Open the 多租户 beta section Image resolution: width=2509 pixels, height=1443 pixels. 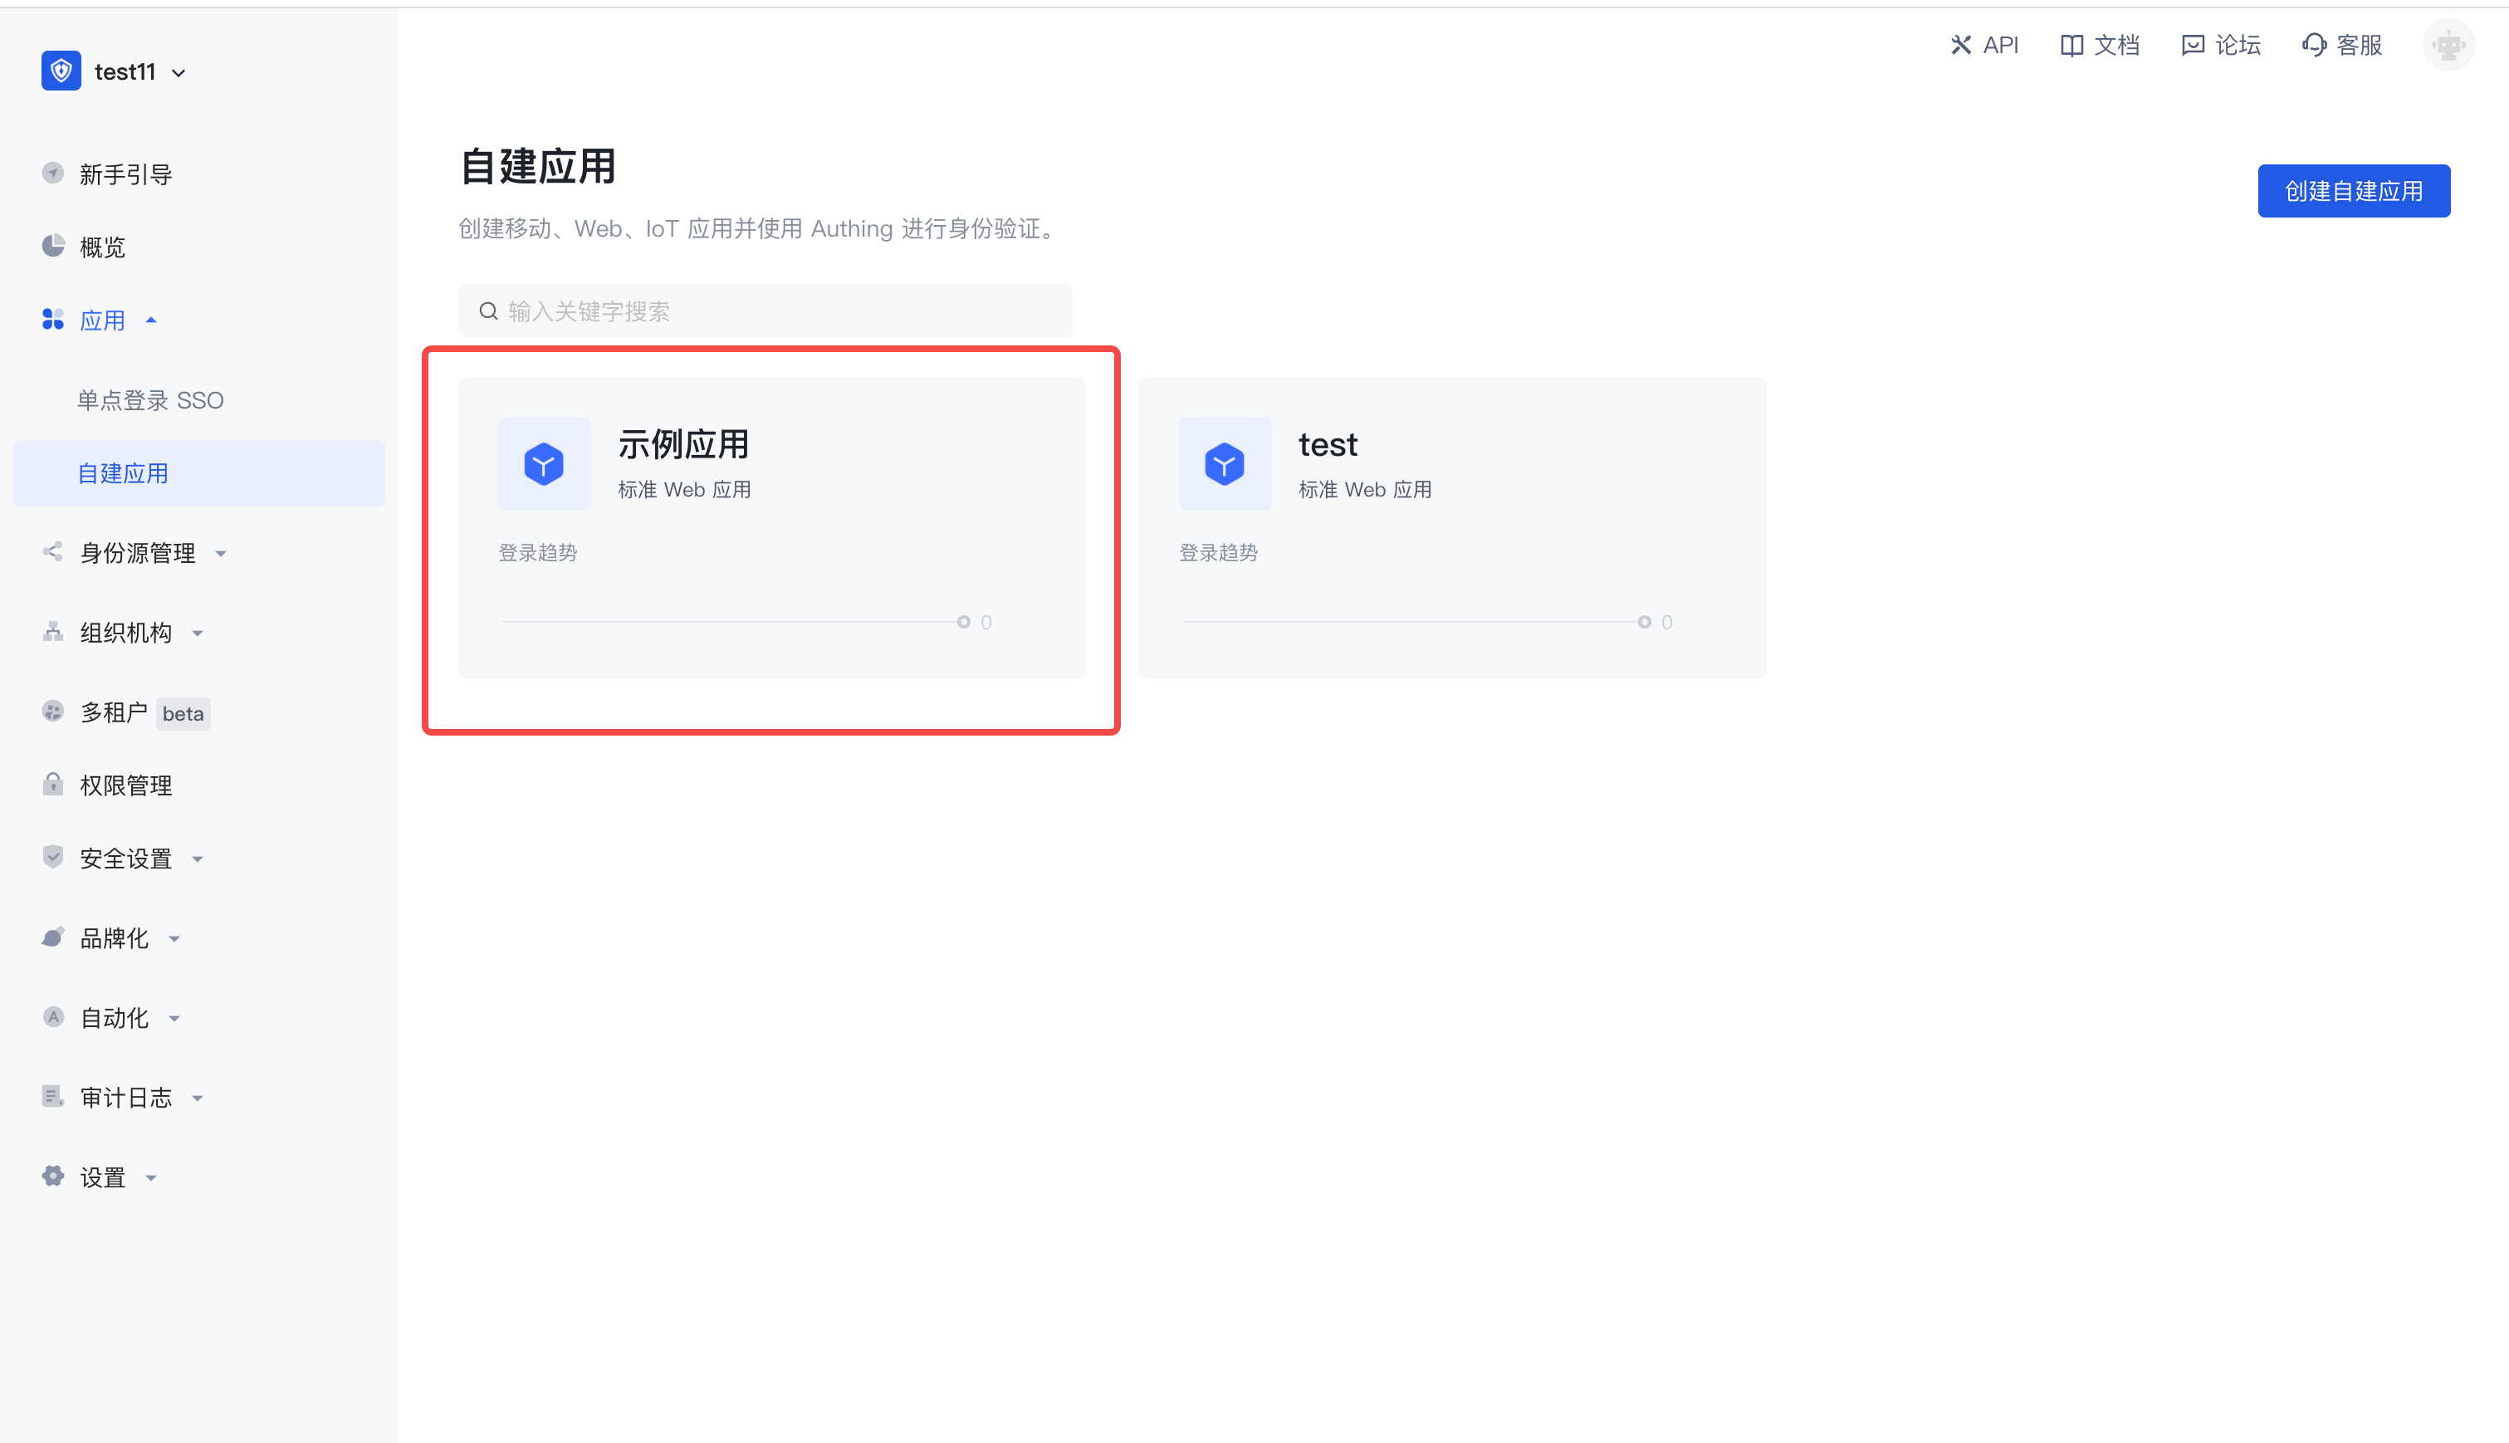(114, 712)
